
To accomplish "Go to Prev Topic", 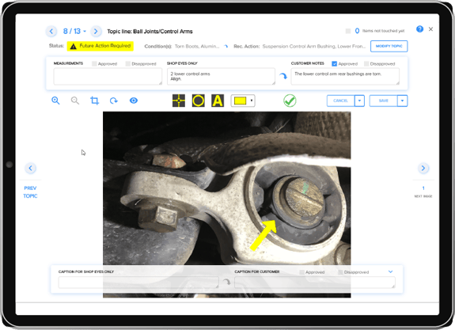I will (30, 192).
